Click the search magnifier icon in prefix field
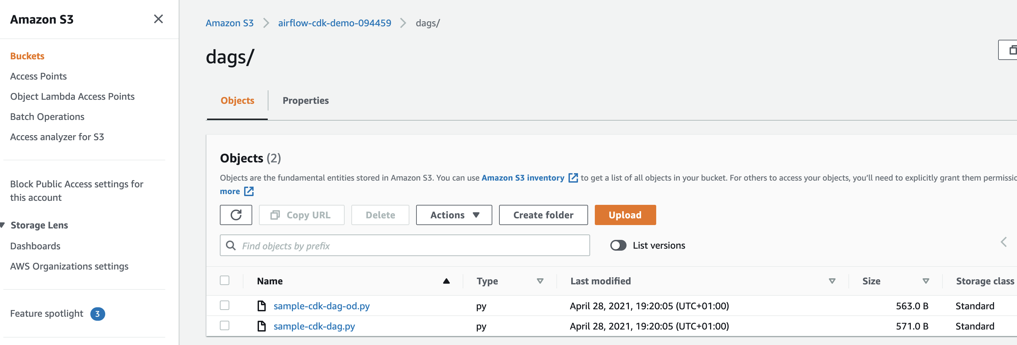 231,246
